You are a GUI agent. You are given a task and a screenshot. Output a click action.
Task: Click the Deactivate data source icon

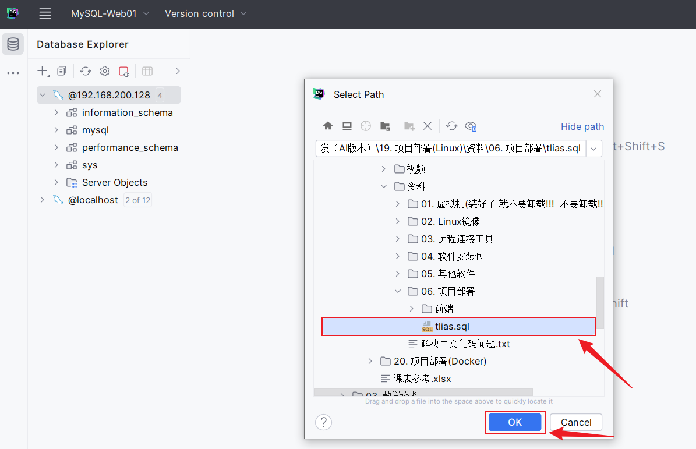pos(123,71)
